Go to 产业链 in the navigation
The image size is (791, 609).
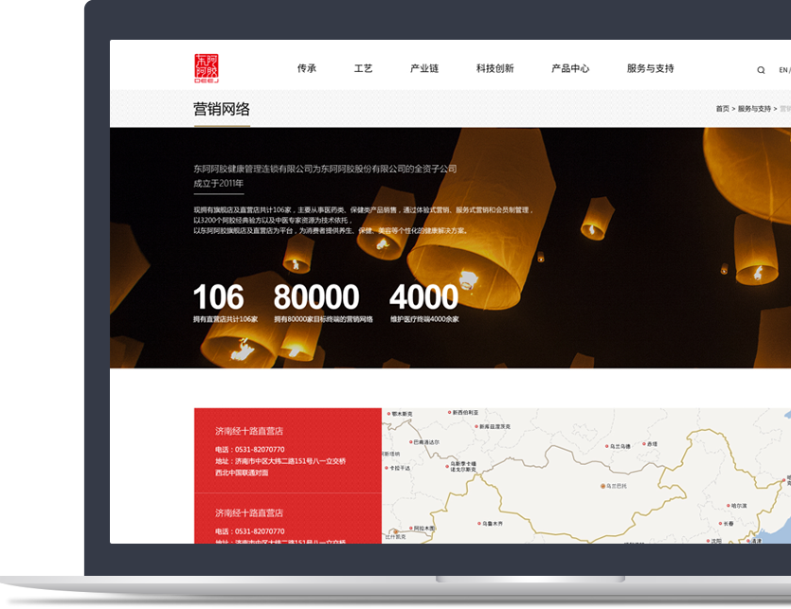pyautogui.click(x=424, y=68)
